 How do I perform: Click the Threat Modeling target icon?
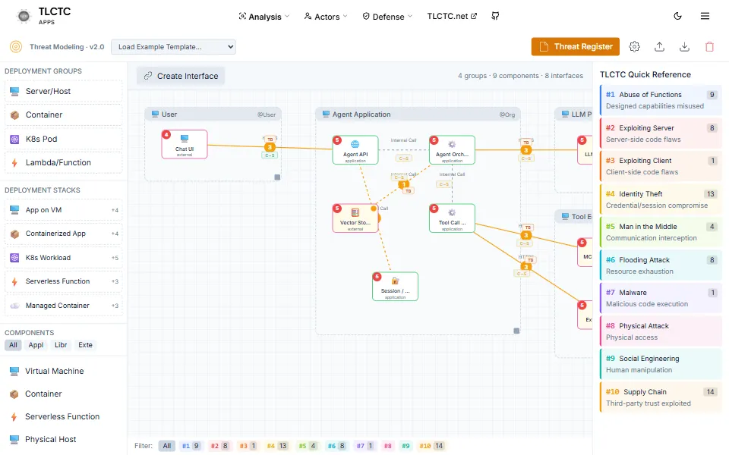click(x=16, y=46)
